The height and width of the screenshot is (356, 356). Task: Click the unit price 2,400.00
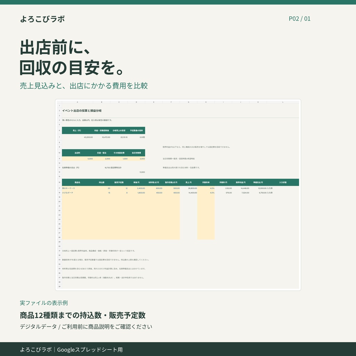pos(141,188)
